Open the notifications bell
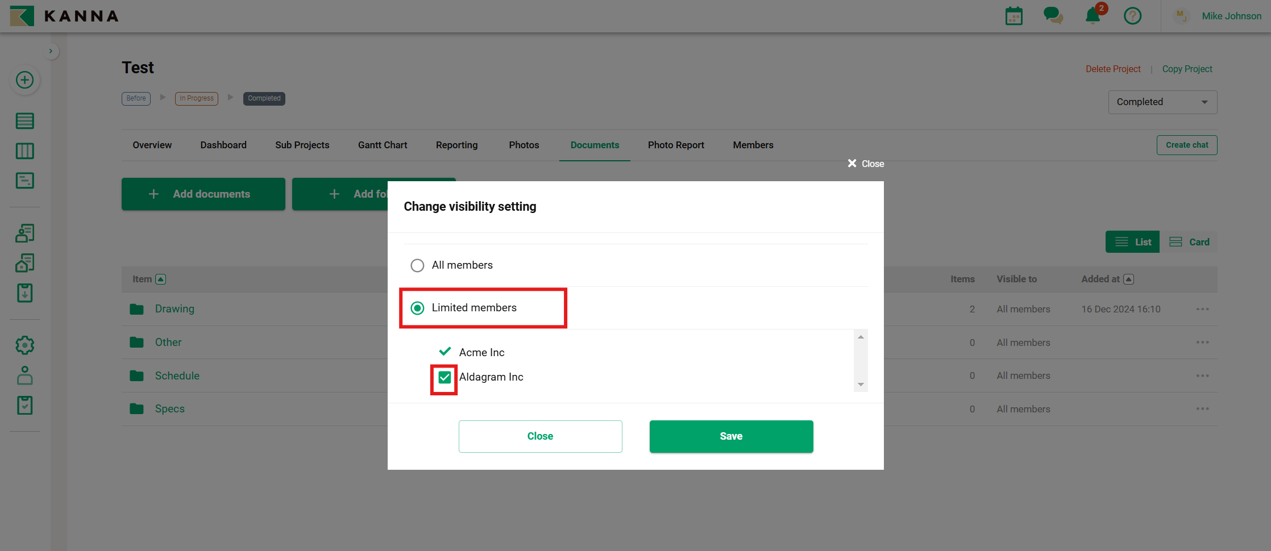The height and width of the screenshot is (551, 1271). tap(1093, 15)
